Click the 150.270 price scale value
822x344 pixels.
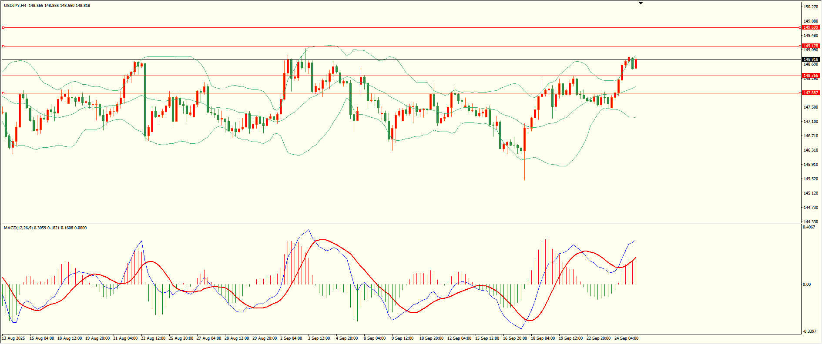pos(811,7)
